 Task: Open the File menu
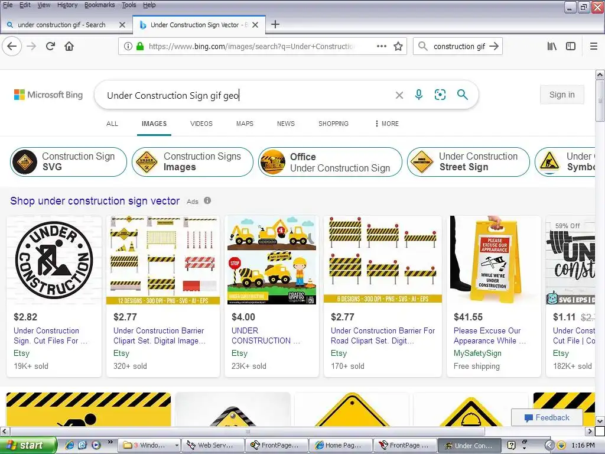point(8,5)
